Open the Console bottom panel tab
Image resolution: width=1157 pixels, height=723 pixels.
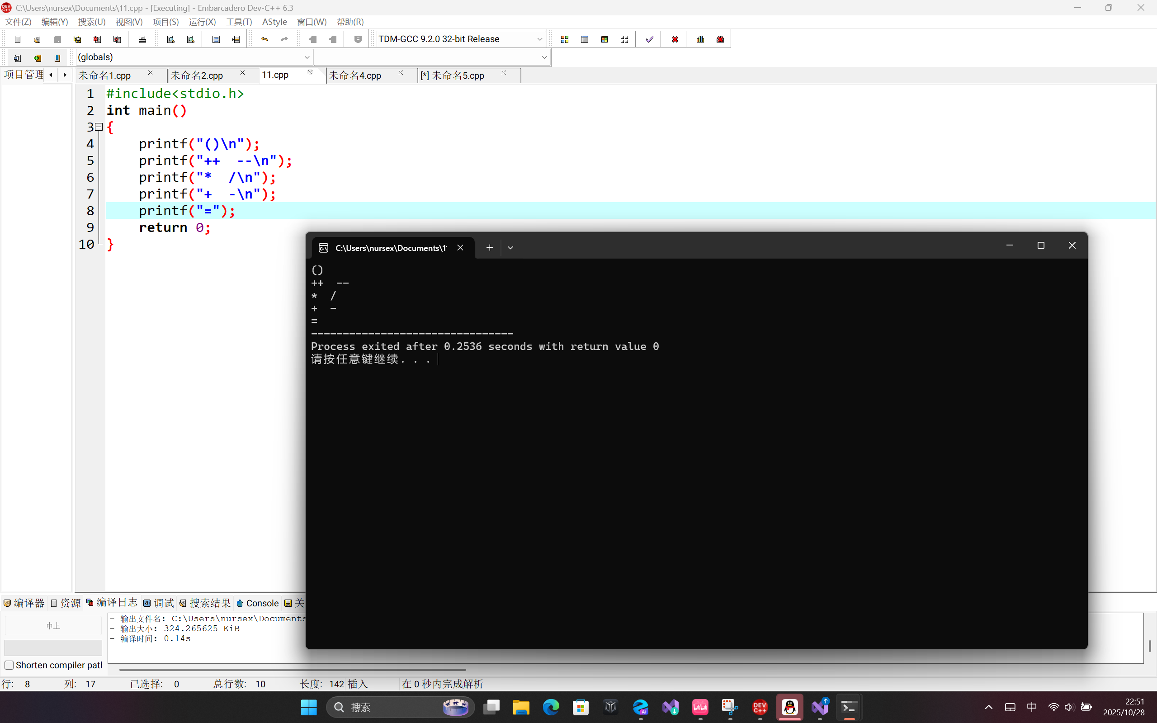tap(258, 604)
